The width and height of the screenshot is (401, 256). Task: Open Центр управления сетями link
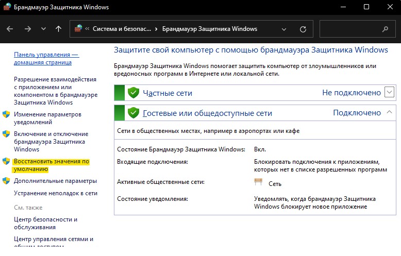pos(54,243)
